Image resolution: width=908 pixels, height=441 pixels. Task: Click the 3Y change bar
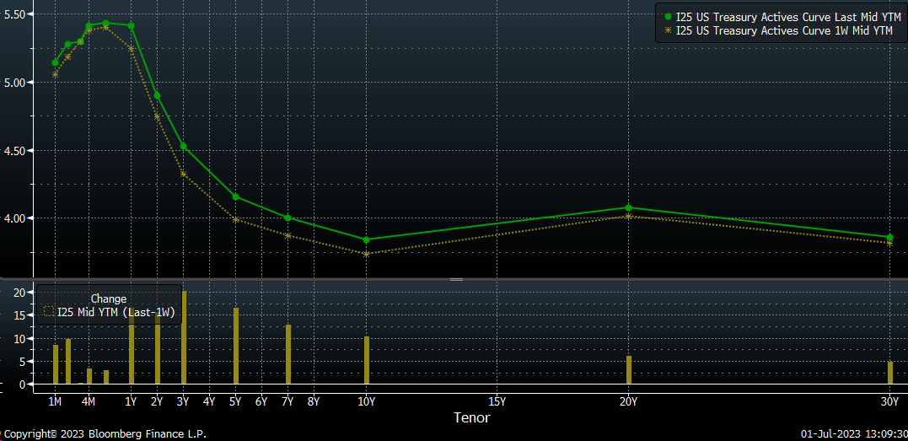click(x=184, y=337)
